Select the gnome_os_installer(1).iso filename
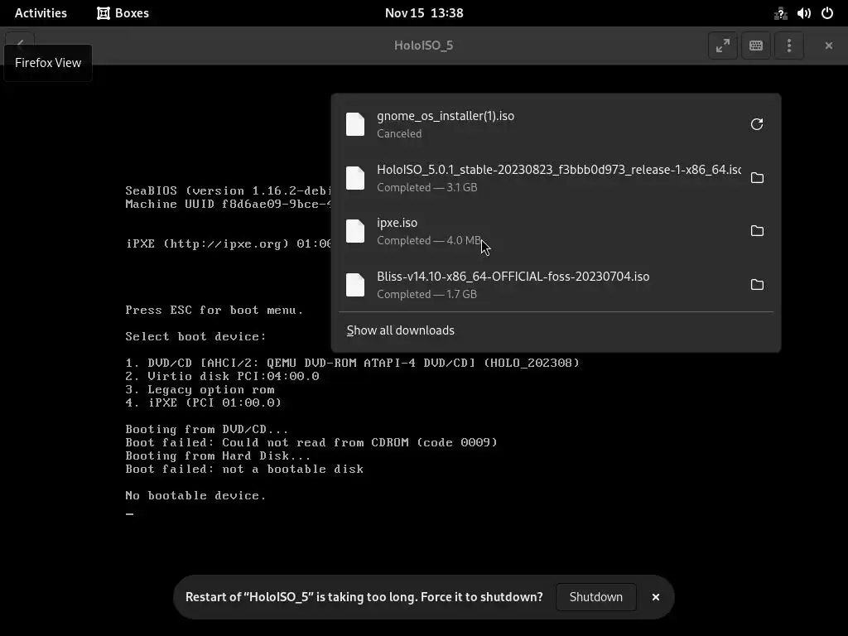Screen dimensions: 848x636 (x=446, y=116)
